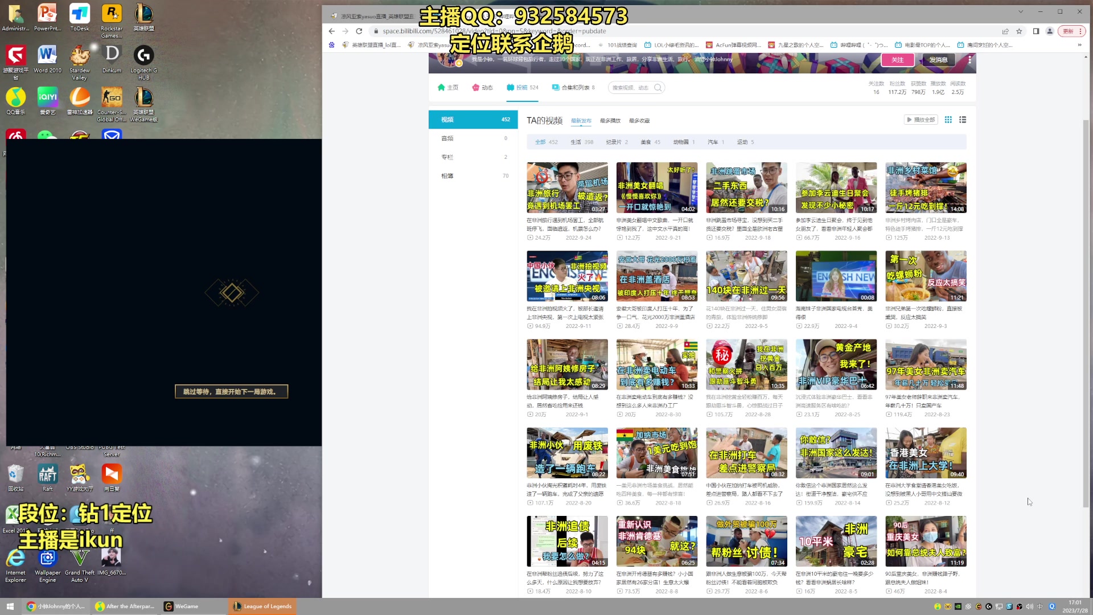Open Dinkum desktop icon
1093x615 pixels.
click(x=112, y=60)
